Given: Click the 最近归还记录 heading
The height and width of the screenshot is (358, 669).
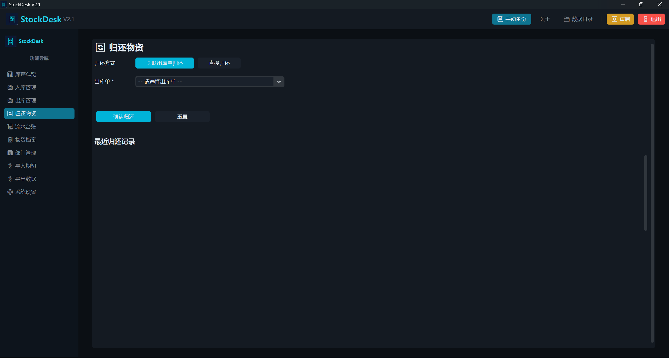Looking at the screenshot, I should [115, 141].
